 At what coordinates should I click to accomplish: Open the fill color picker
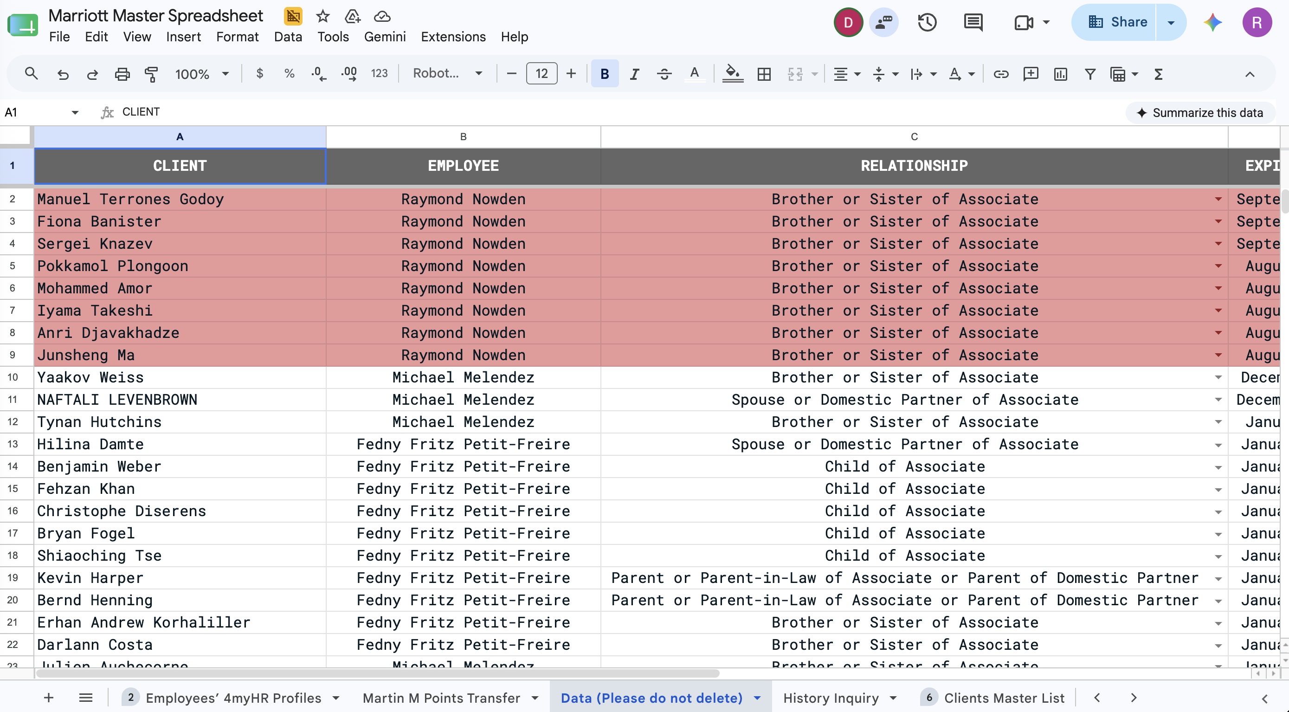click(x=732, y=74)
